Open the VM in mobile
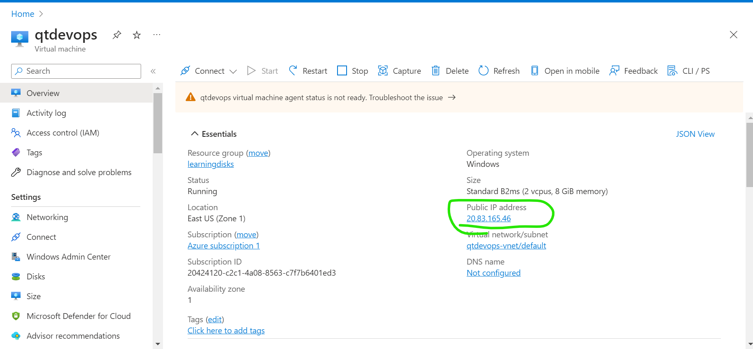The width and height of the screenshot is (753, 349). [x=565, y=71]
